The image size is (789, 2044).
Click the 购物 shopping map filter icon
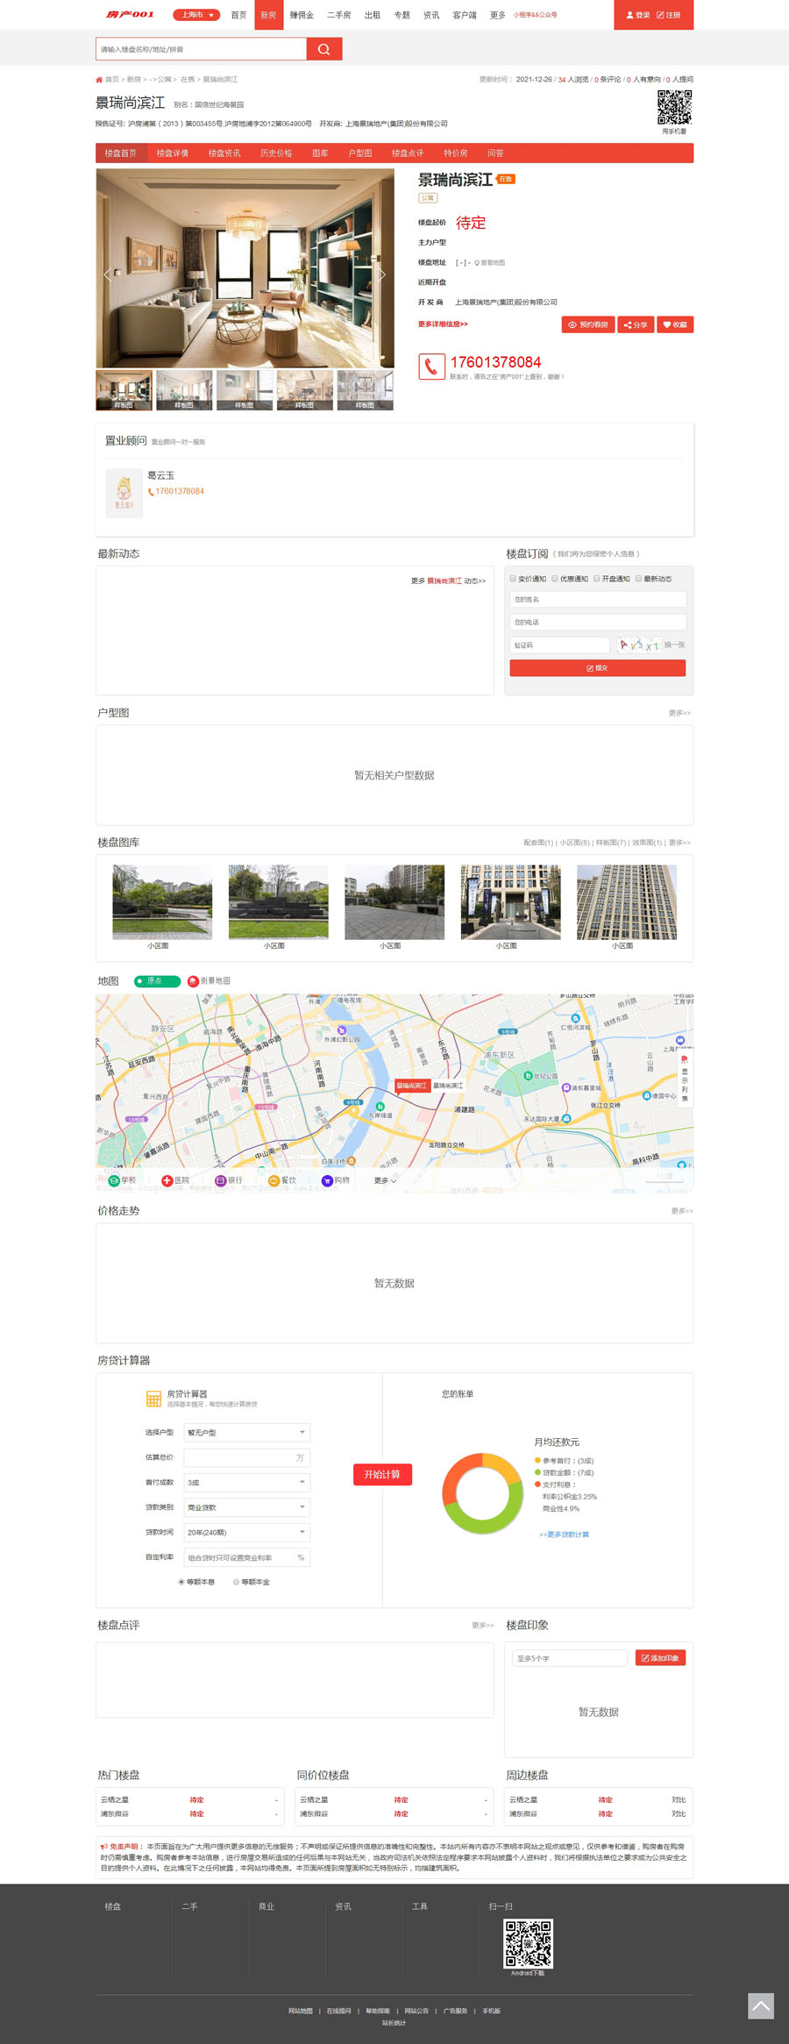327,1180
